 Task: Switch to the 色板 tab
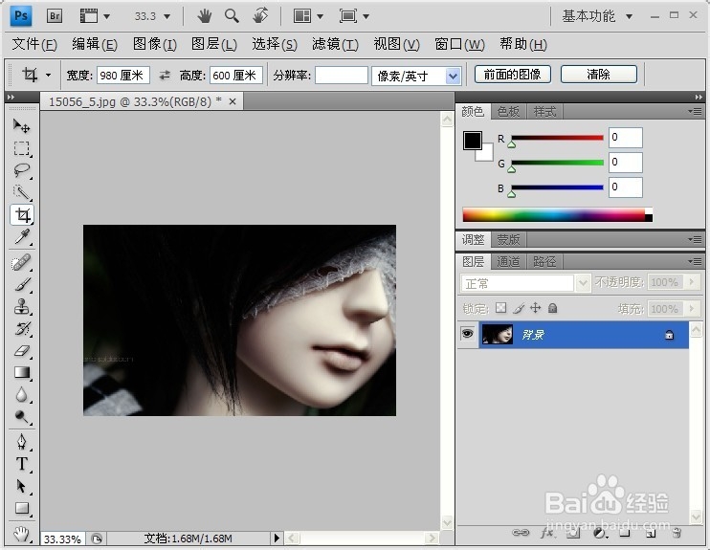tap(508, 111)
